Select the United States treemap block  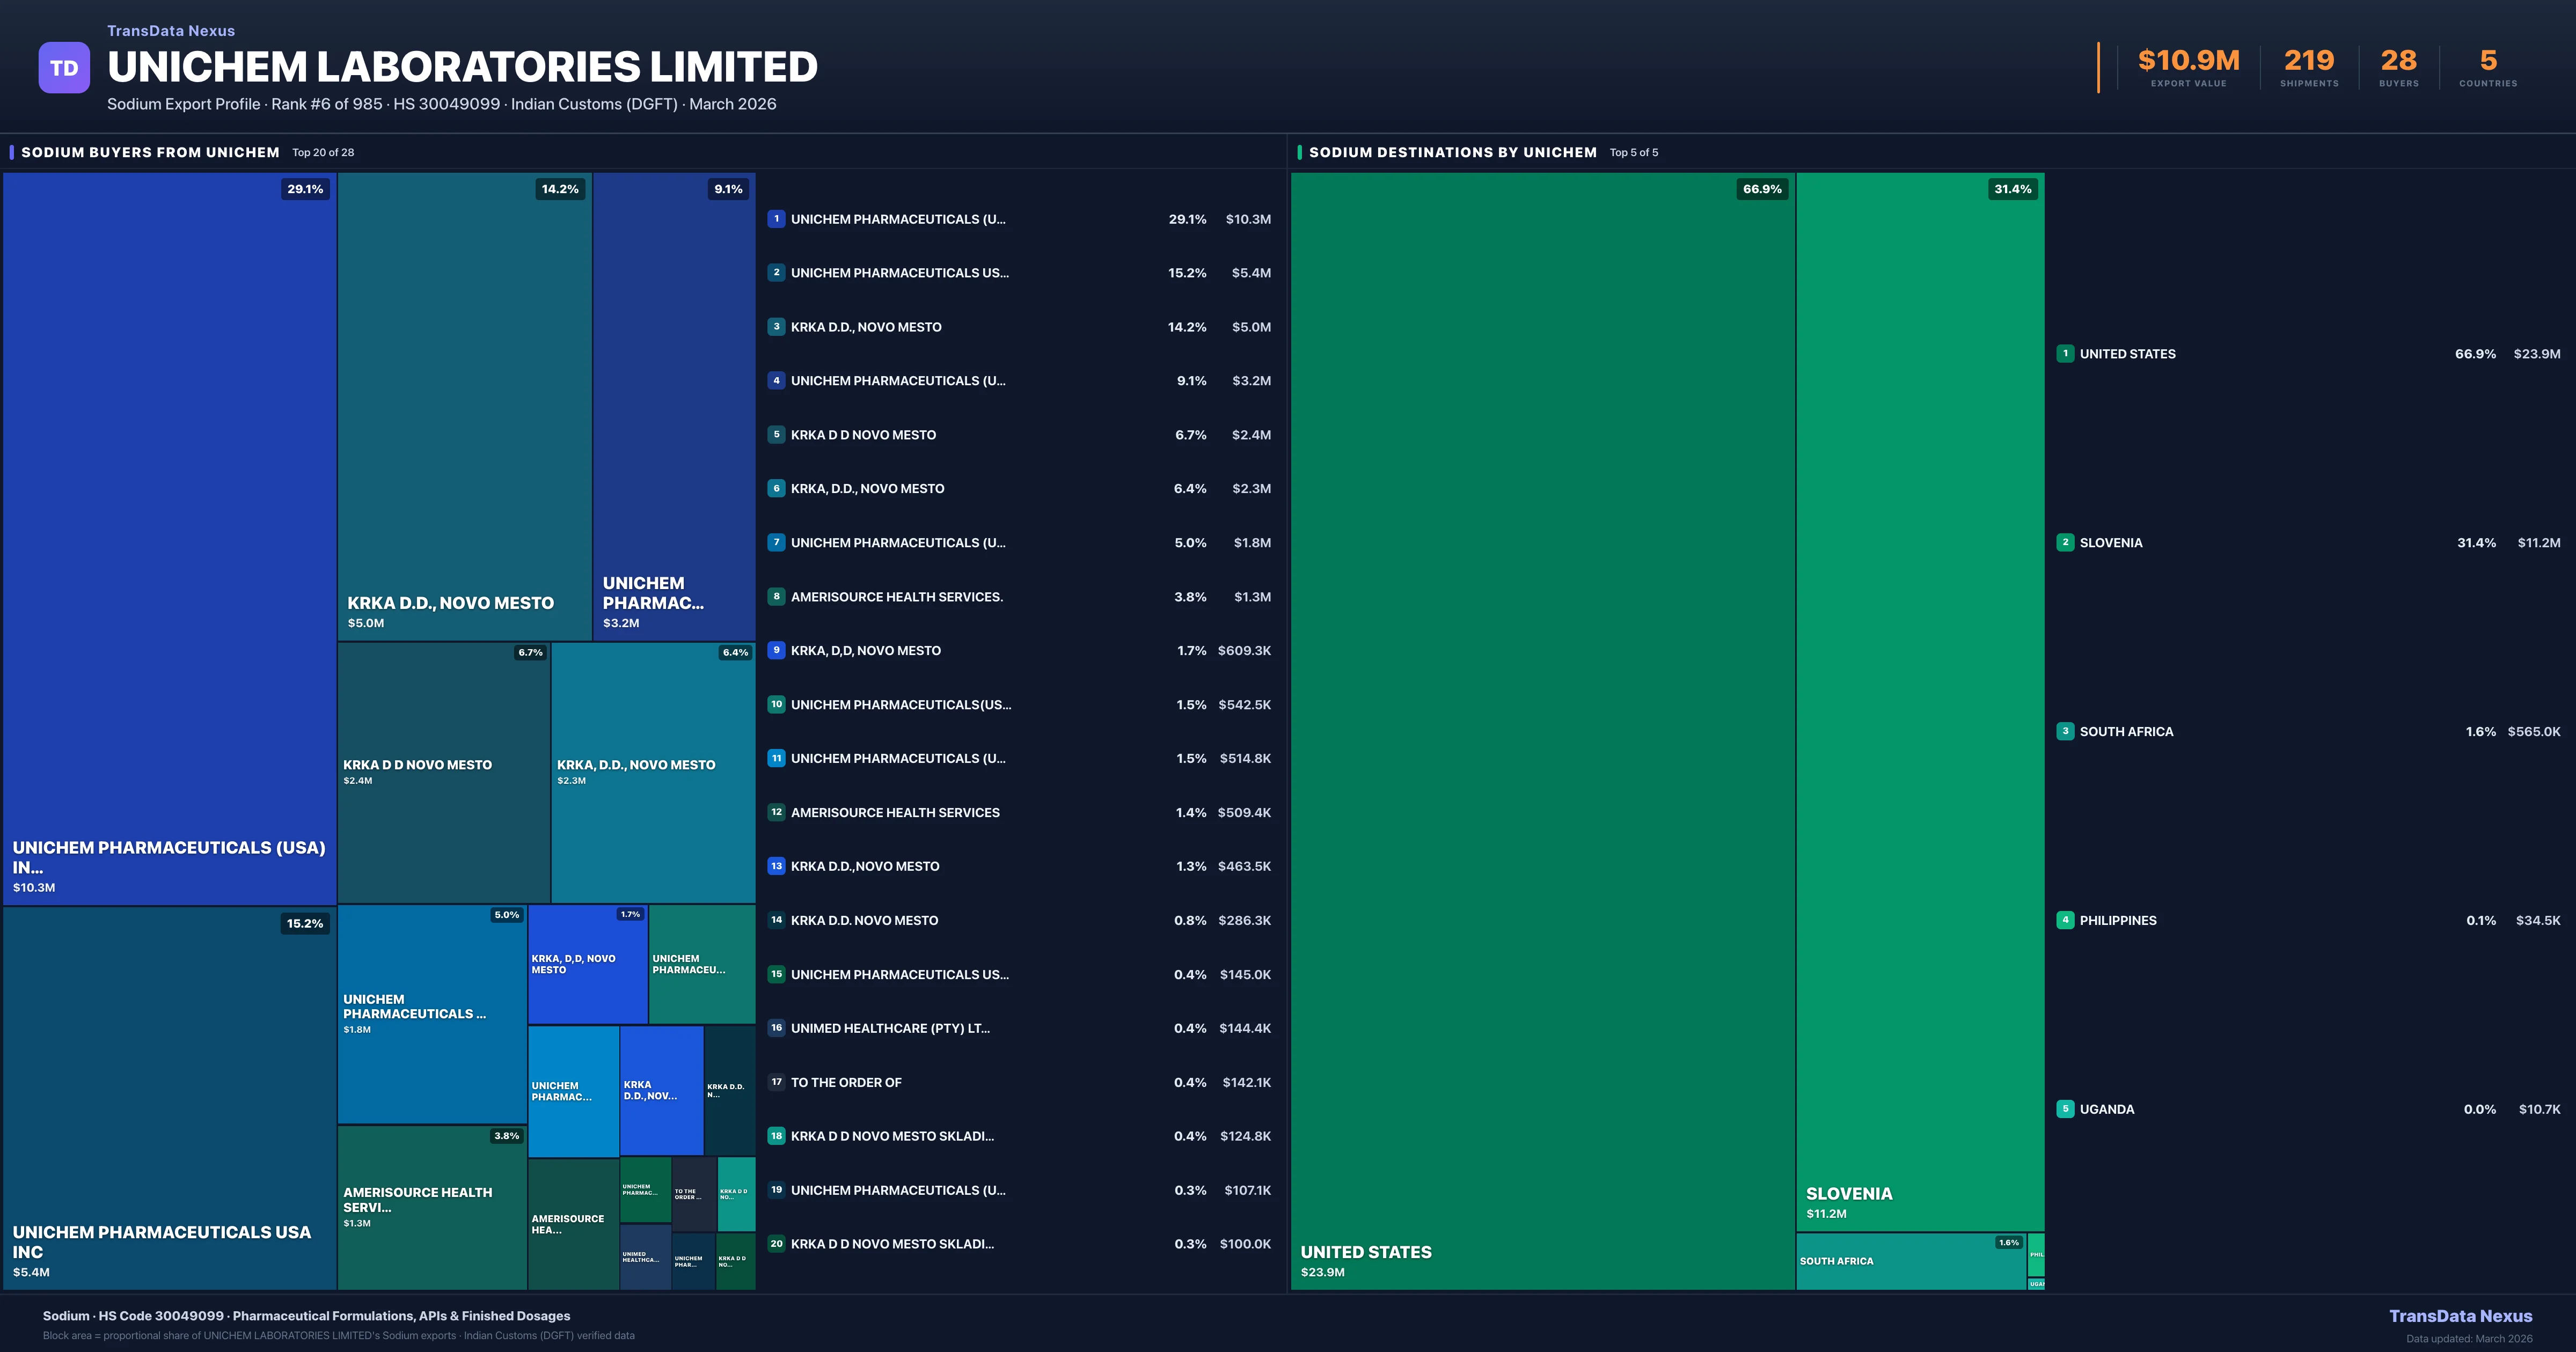pyautogui.click(x=1542, y=730)
